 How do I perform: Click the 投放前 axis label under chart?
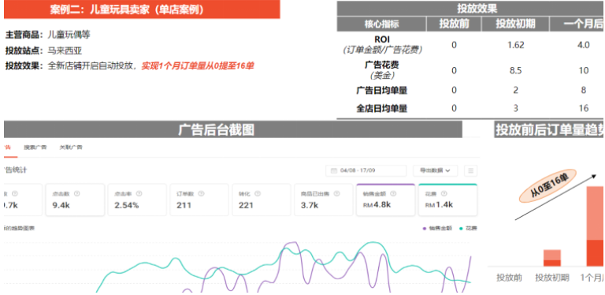510,278
